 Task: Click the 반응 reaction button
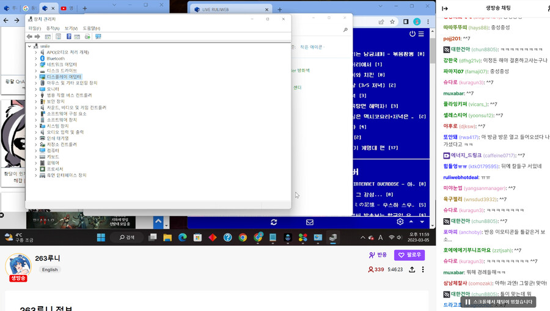(378, 255)
